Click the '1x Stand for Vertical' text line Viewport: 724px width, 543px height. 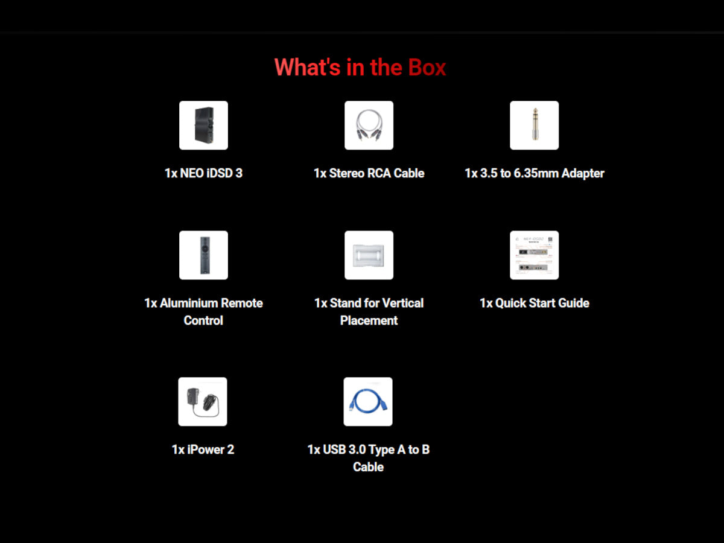tap(369, 303)
